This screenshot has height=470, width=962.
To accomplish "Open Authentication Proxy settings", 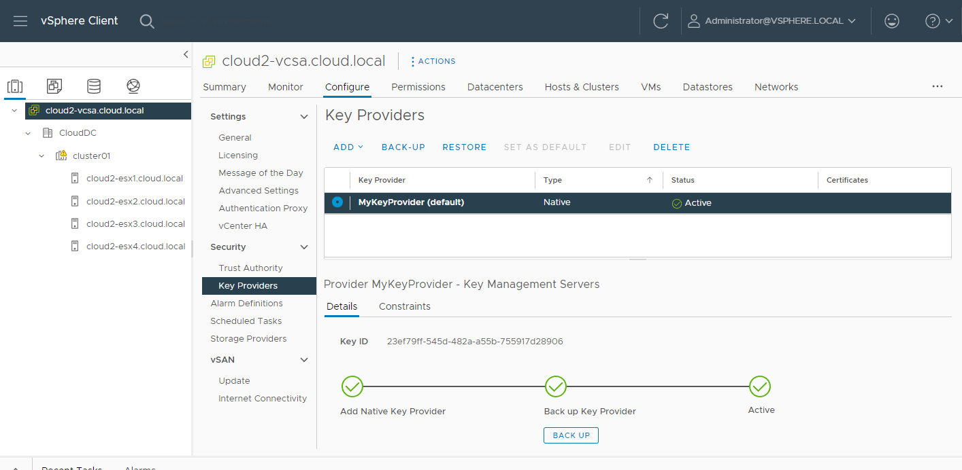I will (x=263, y=209).
